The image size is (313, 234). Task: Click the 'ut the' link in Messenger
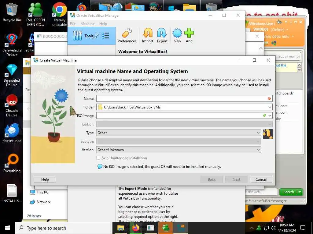pyautogui.click(x=281, y=65)
